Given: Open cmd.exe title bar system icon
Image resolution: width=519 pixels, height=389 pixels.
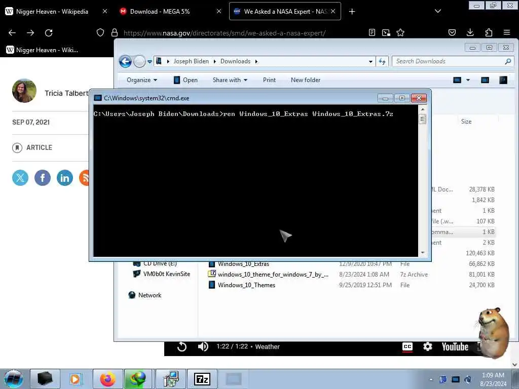Looking at the screenshot, I should pyautogui.click(x=98, y=98).
